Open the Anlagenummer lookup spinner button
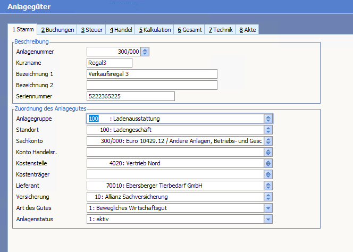This screenshot has height=252, width=353. [x=145, y=52]
